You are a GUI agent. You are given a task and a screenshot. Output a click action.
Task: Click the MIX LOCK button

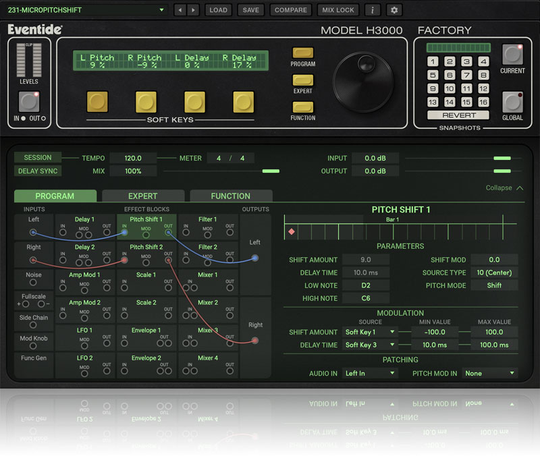pyautogui.click(x=338, y=10)
